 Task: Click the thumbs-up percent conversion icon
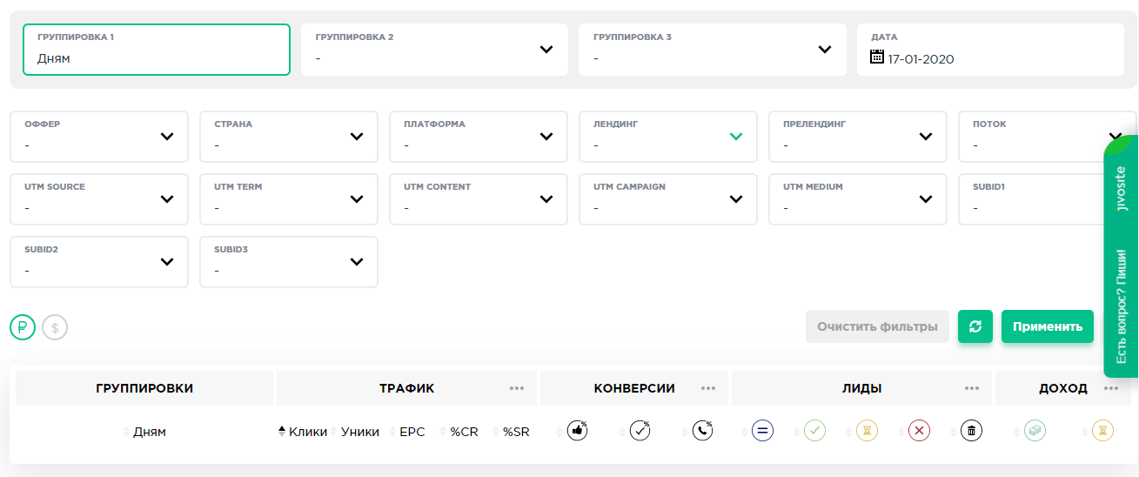(x=577, y=431)
